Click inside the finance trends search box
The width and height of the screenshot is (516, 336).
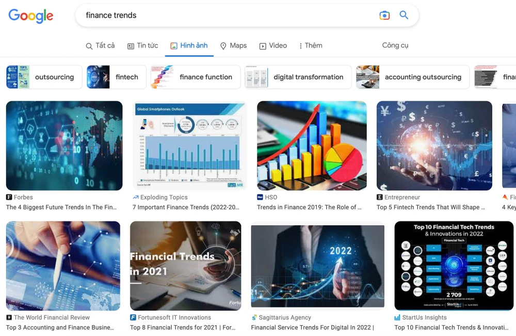[x=227, y=16]
